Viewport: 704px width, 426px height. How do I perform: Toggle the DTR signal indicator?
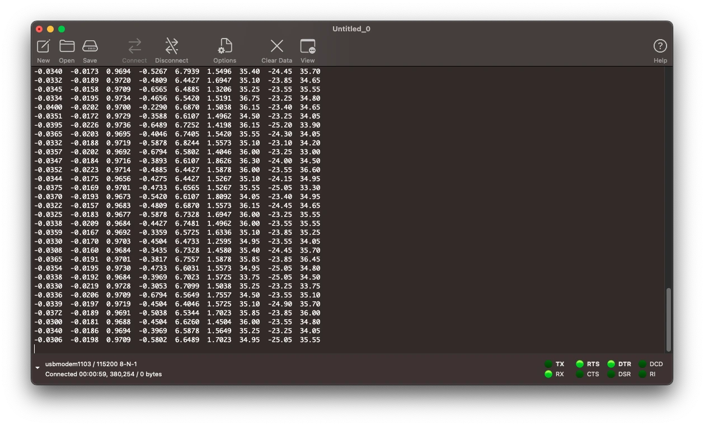[x=611, y=364]
